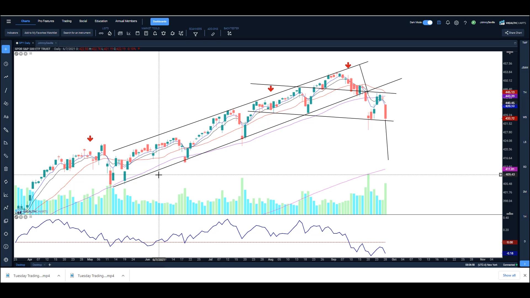Open the hot lists flame icon

[110, 33]
